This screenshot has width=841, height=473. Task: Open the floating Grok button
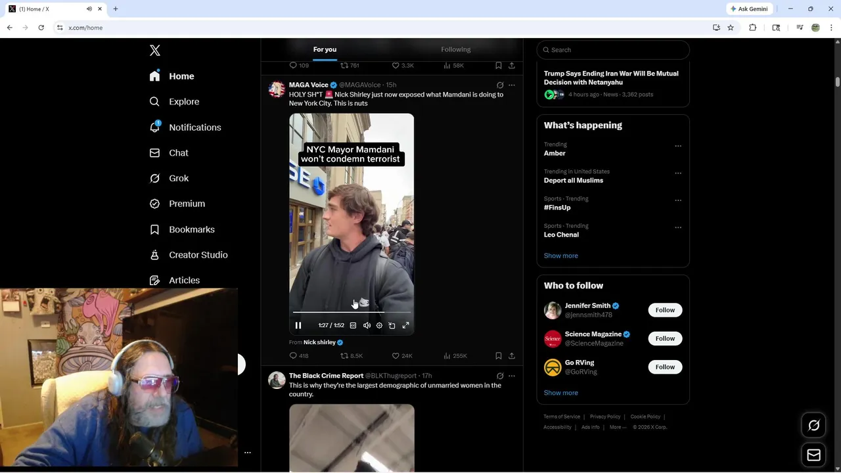click(x=813, y=426)
